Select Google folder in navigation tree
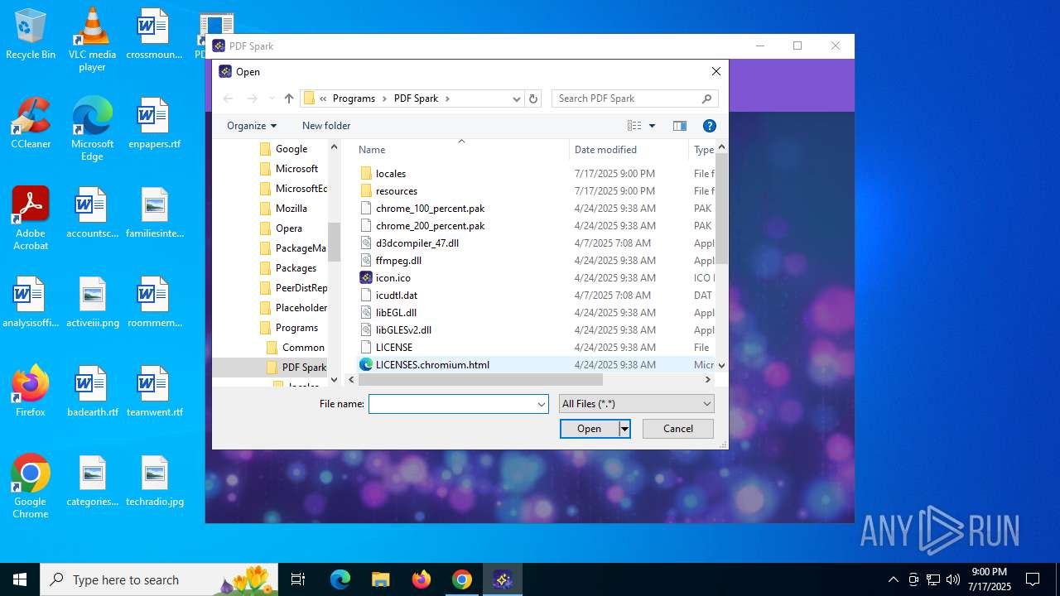Screen dimensions: 1060x596 [x=291, y=149]
